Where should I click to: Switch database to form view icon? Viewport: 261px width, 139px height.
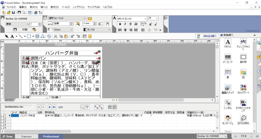(x=115, y=107)
